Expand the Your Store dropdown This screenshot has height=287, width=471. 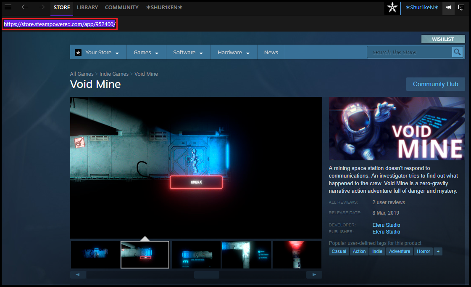[x=98, y=53]
